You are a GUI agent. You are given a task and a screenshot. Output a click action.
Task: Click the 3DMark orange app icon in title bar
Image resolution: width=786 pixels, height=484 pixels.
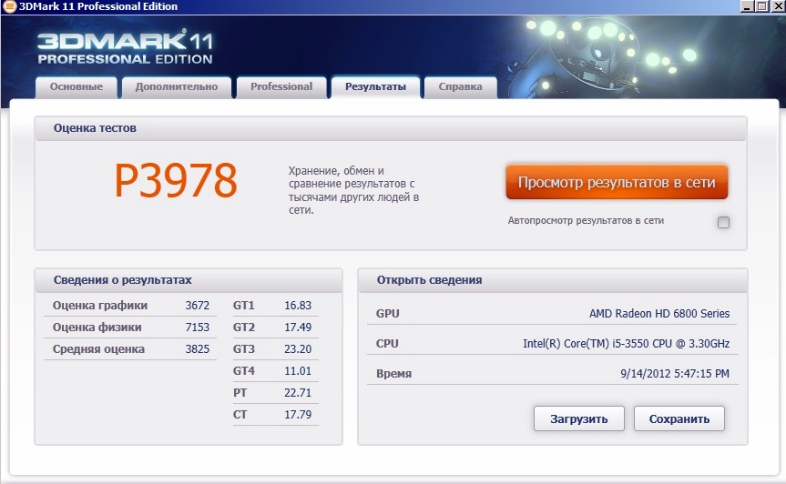coord(9,6)
